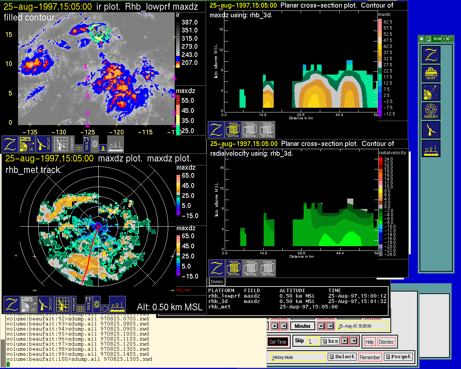Screen dimensions: 461x369
Task: Click the BOUNDS icon in the ir plot toolbar
Action: [72, 144]
